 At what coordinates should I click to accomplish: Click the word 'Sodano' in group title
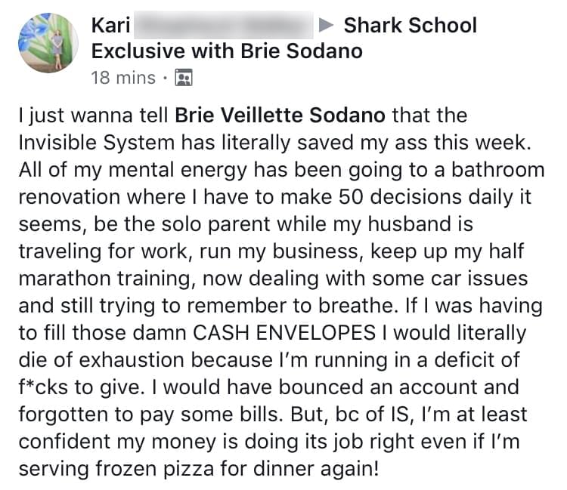[324, 51]
